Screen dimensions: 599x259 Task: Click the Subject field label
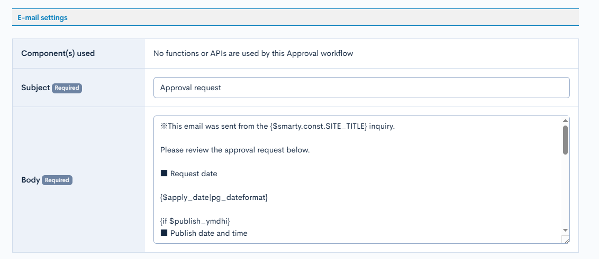35,88
